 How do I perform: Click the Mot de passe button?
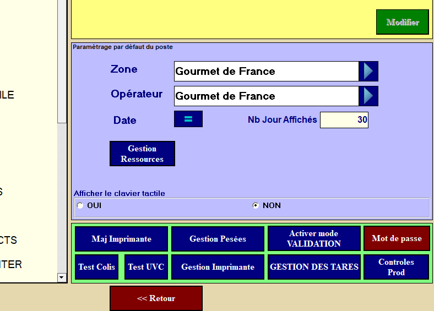tap(396, 238)
